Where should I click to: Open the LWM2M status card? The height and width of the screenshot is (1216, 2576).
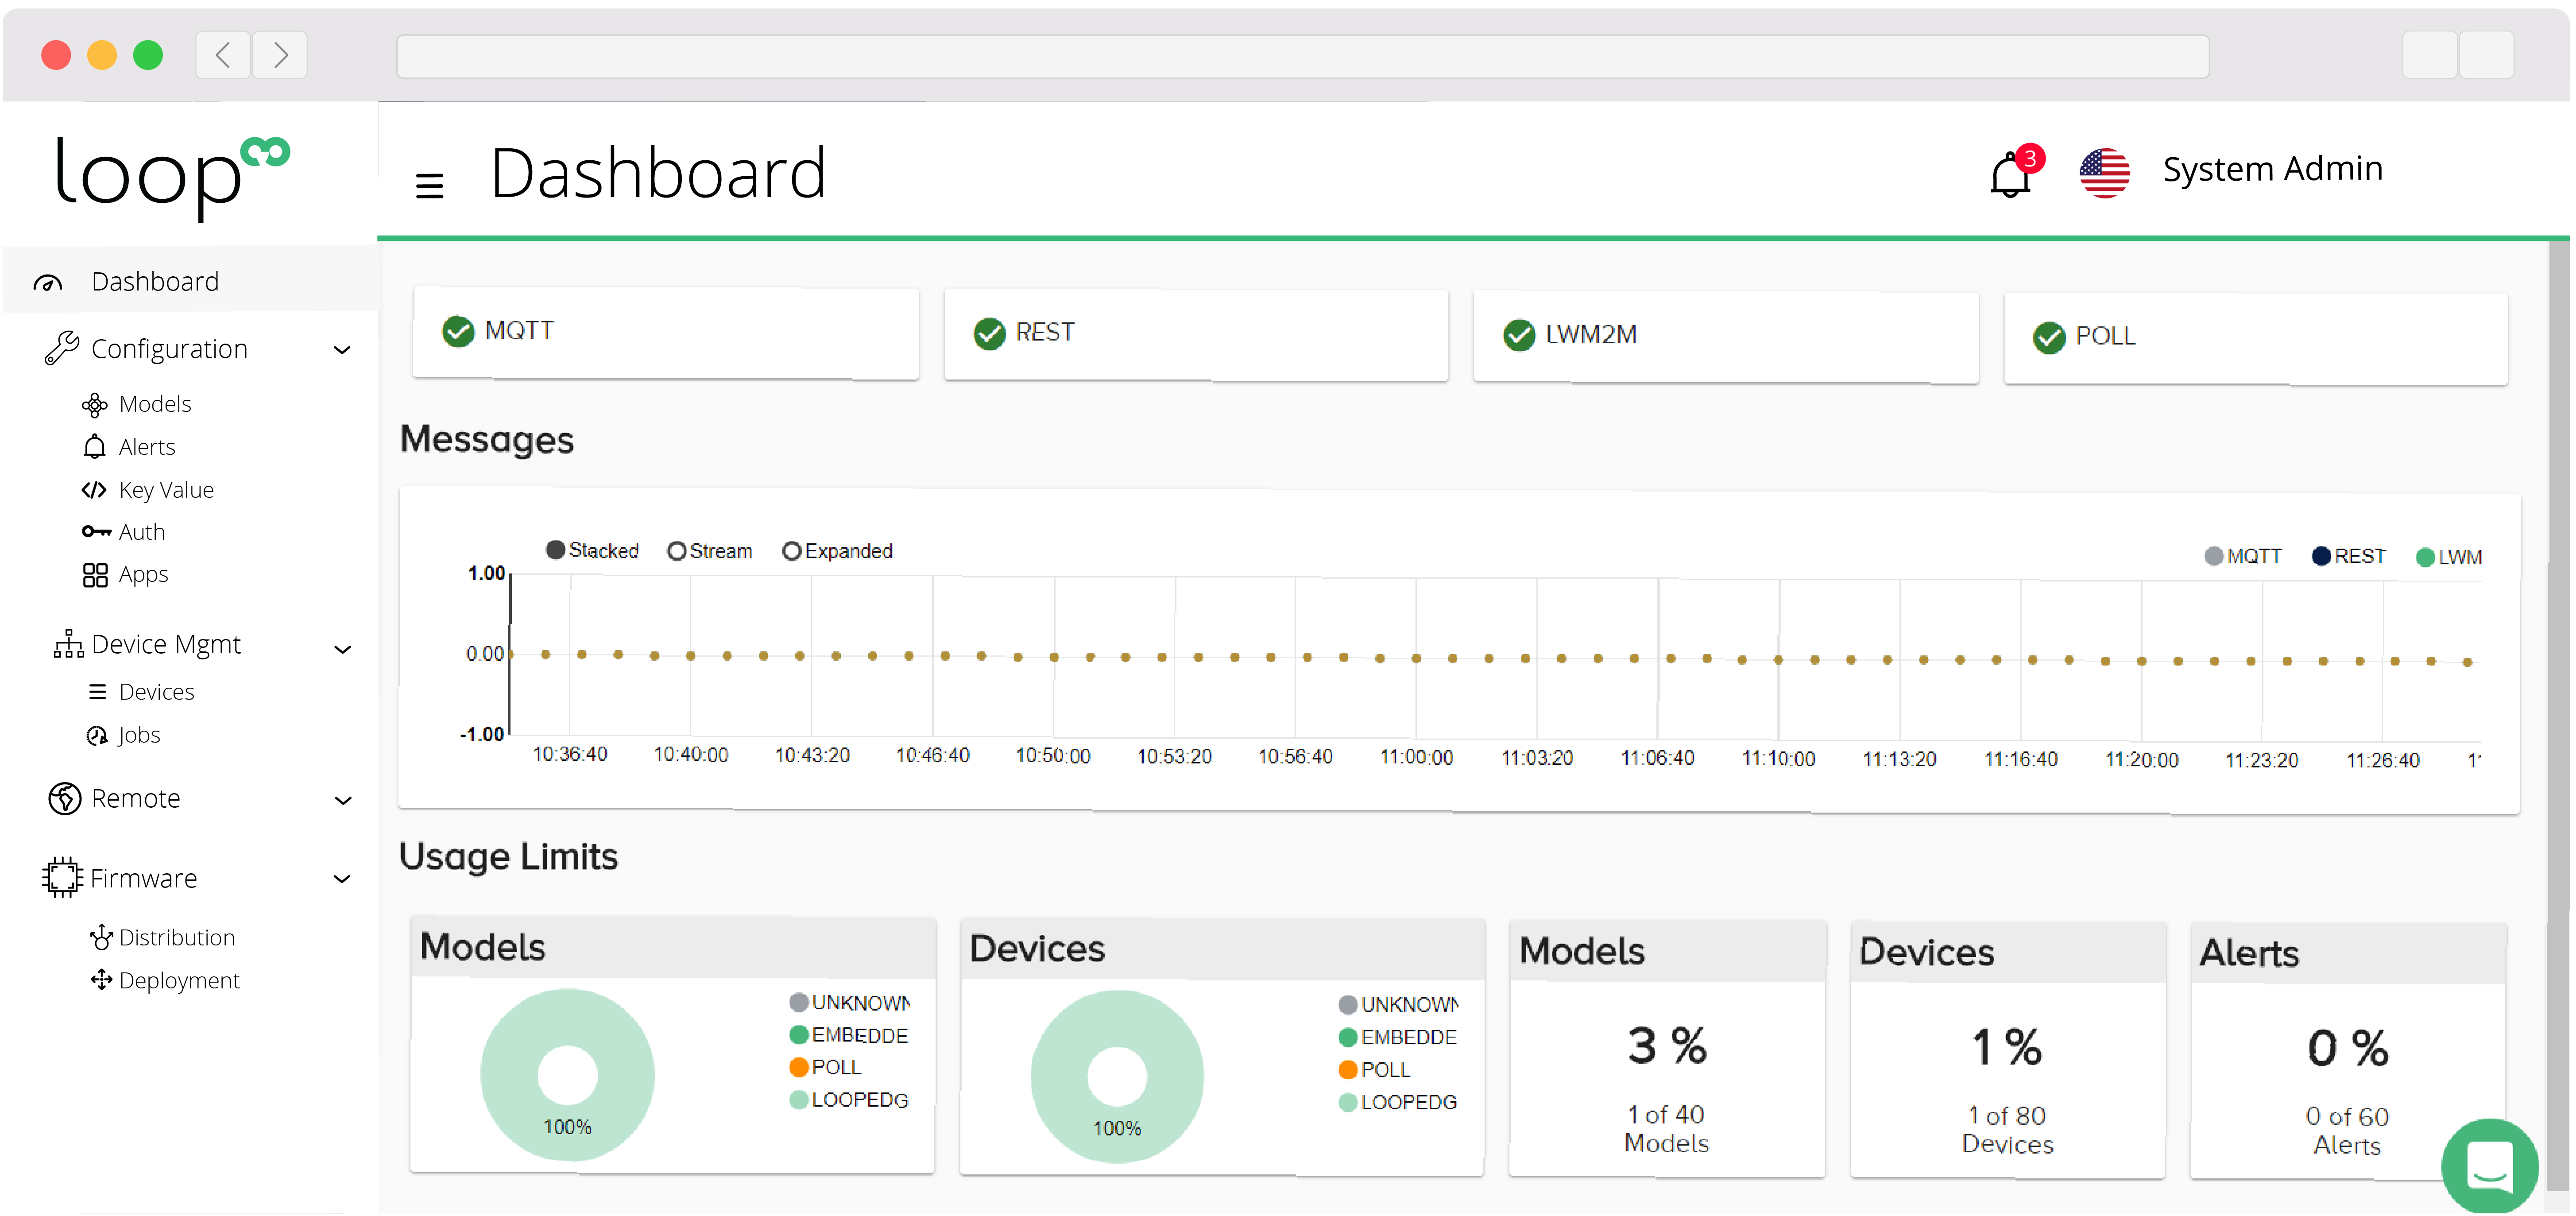[1725, 337]
